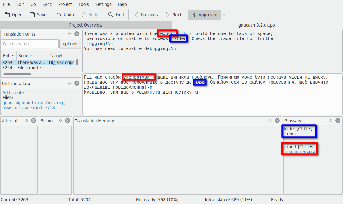Screen dimensions: 343x204
Task: Float the Glossary panel with diamond icon
Action: [331, 120]
